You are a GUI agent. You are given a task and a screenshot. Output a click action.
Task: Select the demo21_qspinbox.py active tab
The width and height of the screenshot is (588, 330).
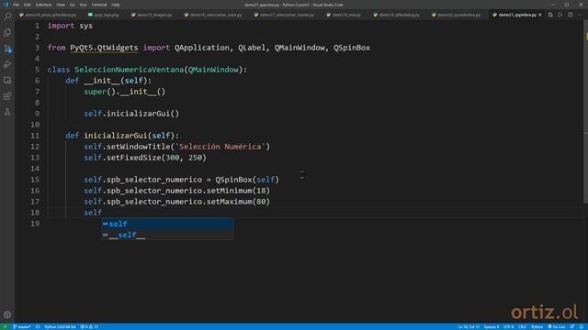point(516,15)
